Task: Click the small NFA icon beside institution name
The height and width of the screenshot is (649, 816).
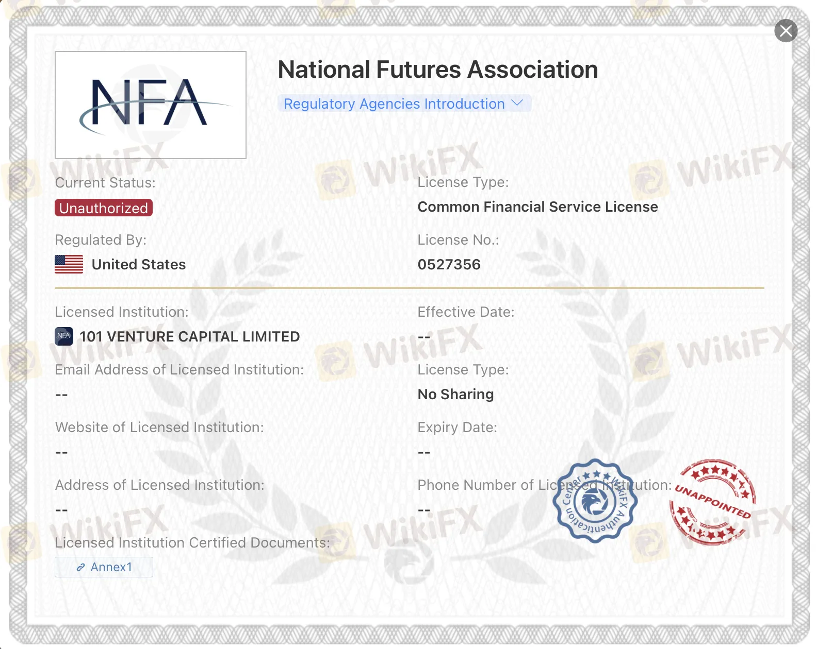Action: 64,336
